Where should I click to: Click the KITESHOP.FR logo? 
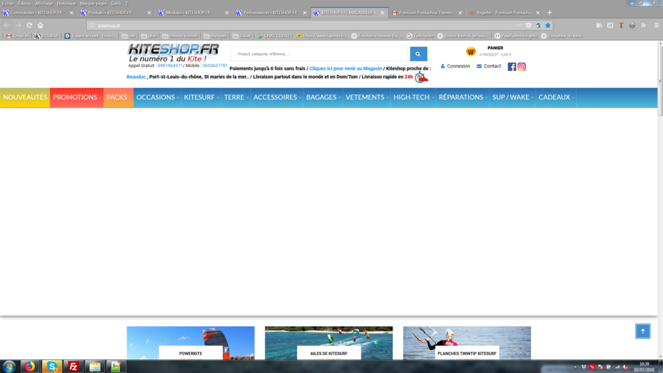[x=173, y=52]
